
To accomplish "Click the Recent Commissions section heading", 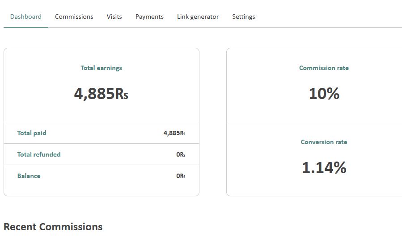I will point(53,227).
